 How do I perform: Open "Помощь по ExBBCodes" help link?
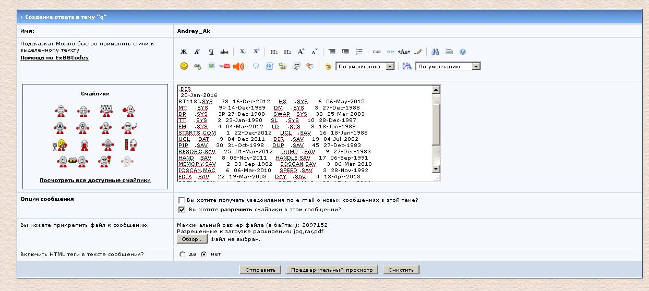coord(54,58)
